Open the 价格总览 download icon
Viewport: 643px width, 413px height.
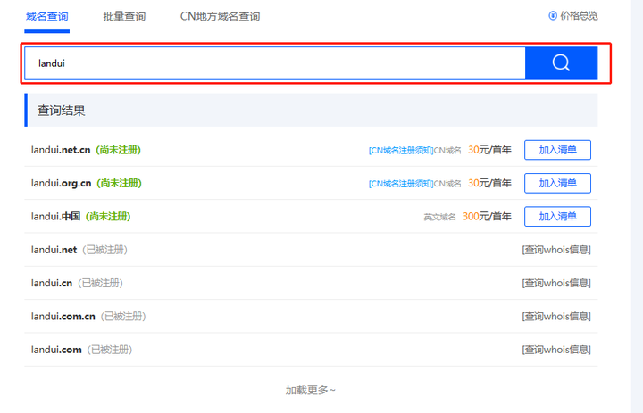553,15
